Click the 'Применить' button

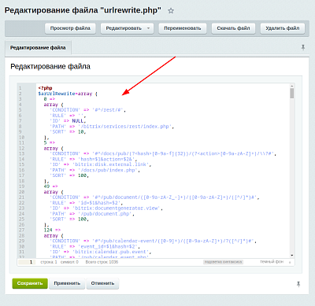coord(67,283)
